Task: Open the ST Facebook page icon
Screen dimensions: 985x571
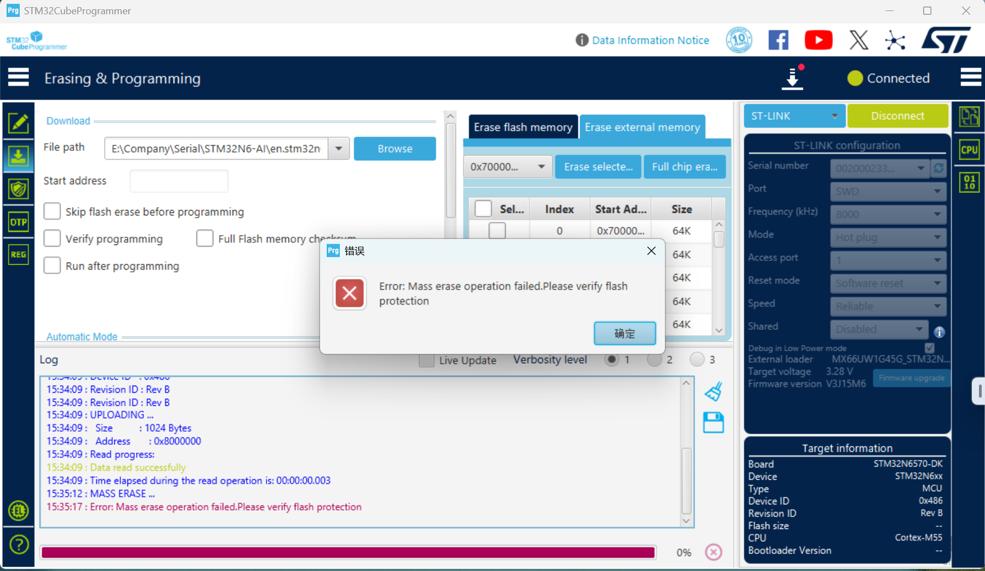Action: point(778,40)
